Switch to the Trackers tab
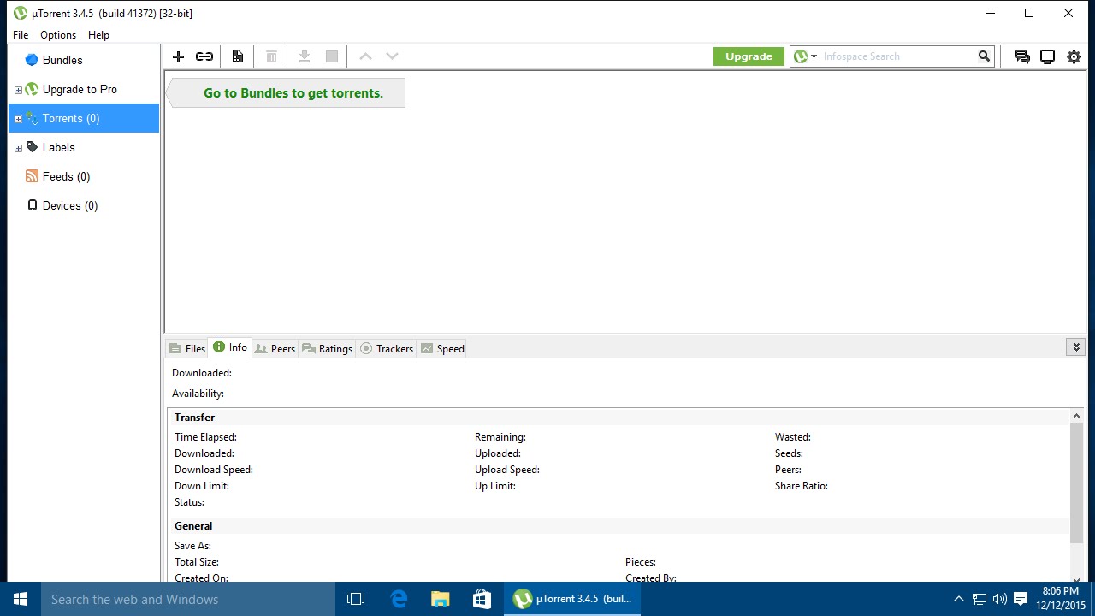This screenshot has width=1095, height=616. tap(387, 348)
